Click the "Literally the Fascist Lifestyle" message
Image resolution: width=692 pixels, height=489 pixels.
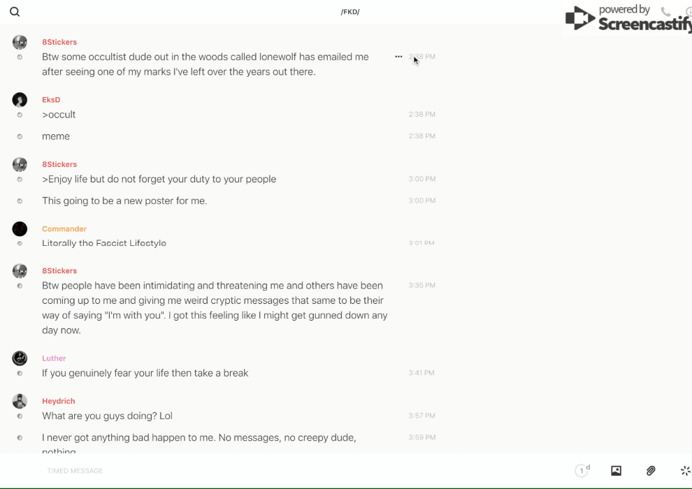(x=104, y=243)
